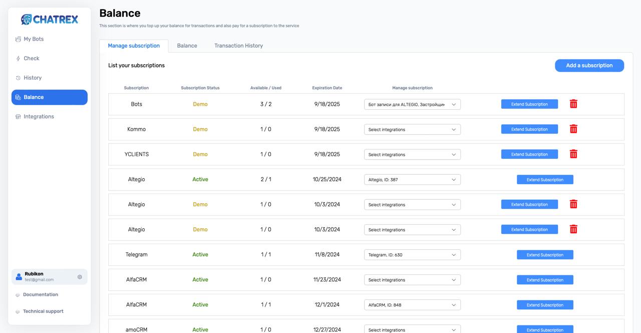
Task: Open My Bots page
Action: 50,39
